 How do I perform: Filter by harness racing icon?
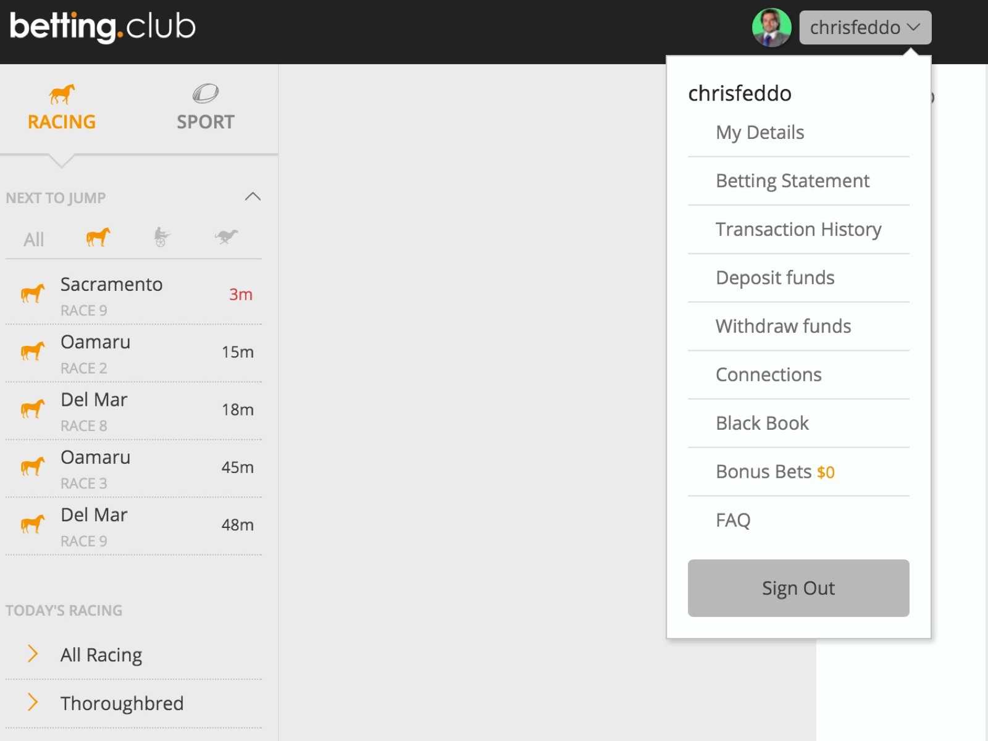click(161, 237)
